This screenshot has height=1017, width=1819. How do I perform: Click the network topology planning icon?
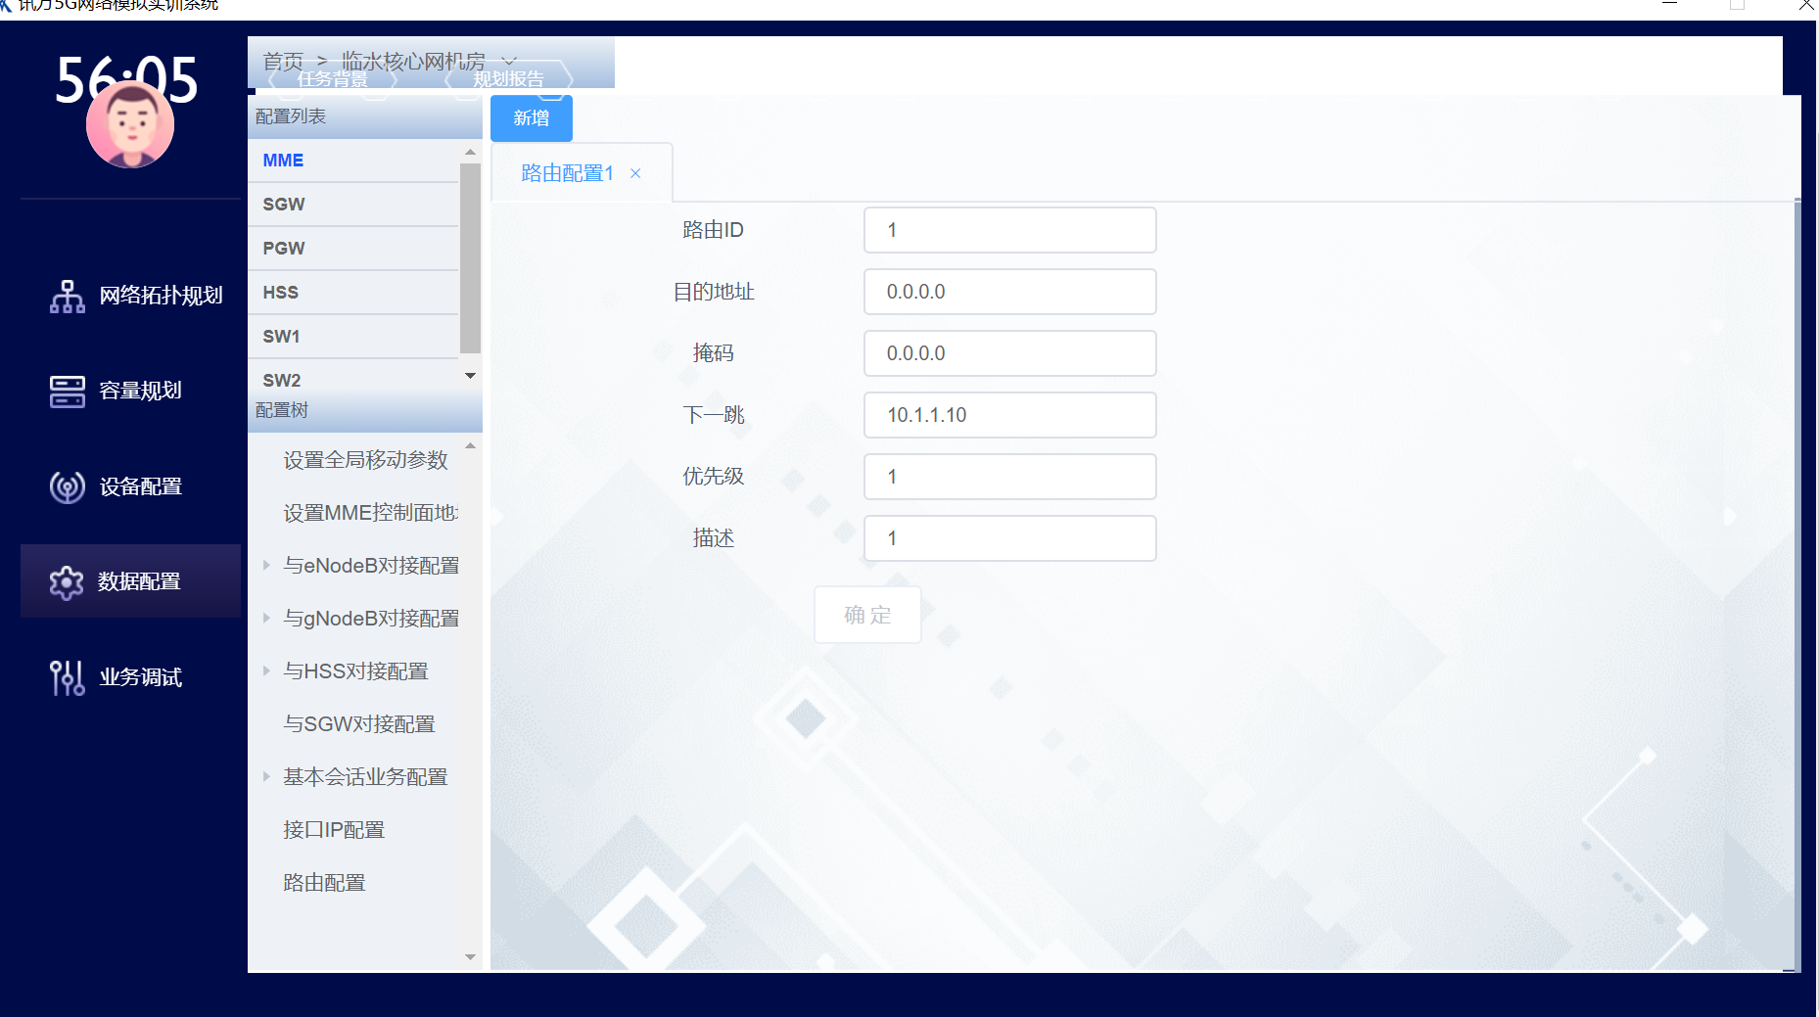[67, 296]
